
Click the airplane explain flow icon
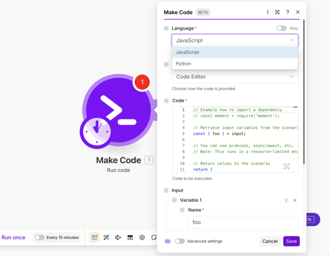[x=118, y=237]
